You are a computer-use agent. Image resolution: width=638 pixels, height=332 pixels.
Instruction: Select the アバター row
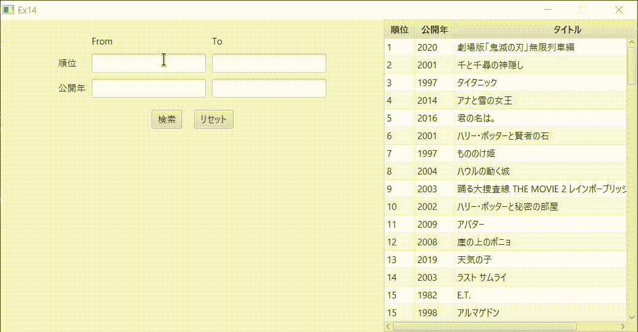pyautogui.click(x=505, y=224)
